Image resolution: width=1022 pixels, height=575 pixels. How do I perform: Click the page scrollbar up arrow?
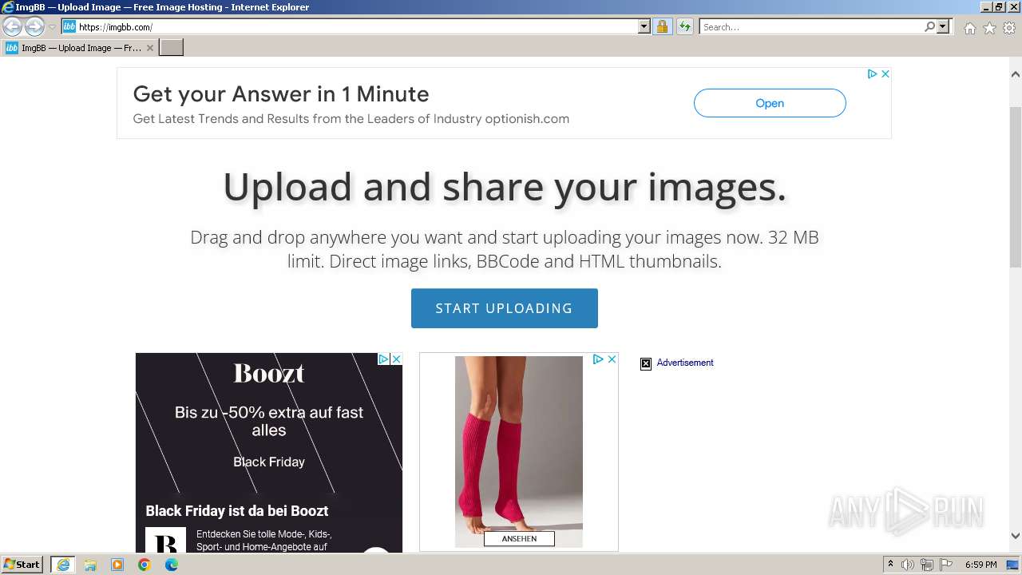1015,74
